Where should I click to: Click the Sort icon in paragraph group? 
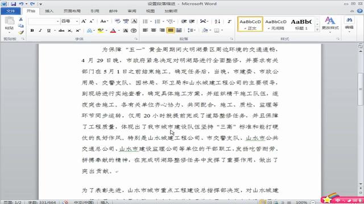point(217,22)
